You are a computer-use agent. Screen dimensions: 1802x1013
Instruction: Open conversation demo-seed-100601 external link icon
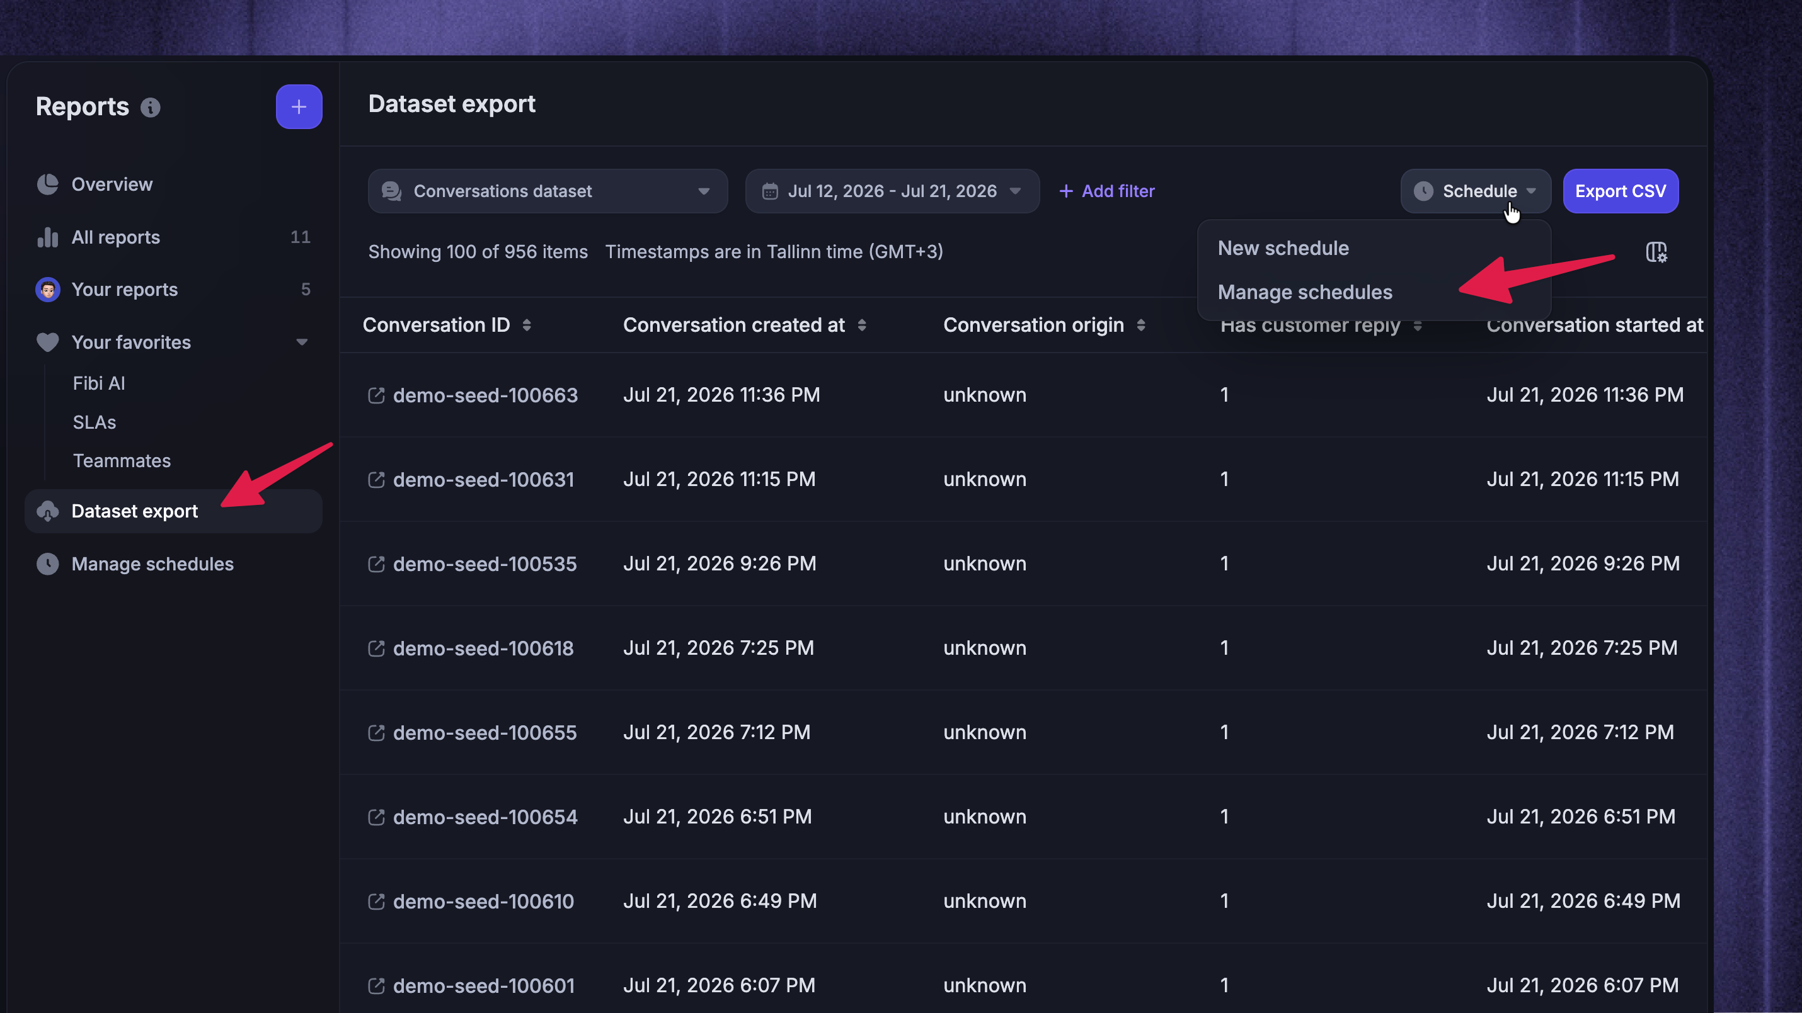[376, 986]
